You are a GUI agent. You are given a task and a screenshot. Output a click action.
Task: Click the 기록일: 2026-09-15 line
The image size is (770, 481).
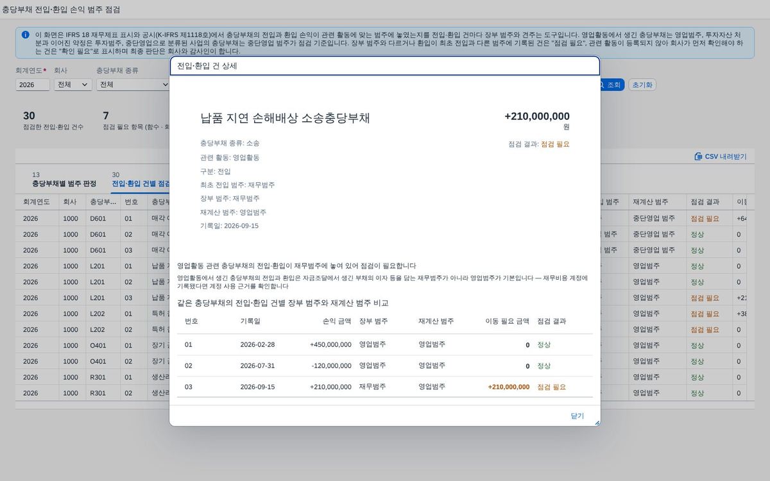[x=230, y=226]
